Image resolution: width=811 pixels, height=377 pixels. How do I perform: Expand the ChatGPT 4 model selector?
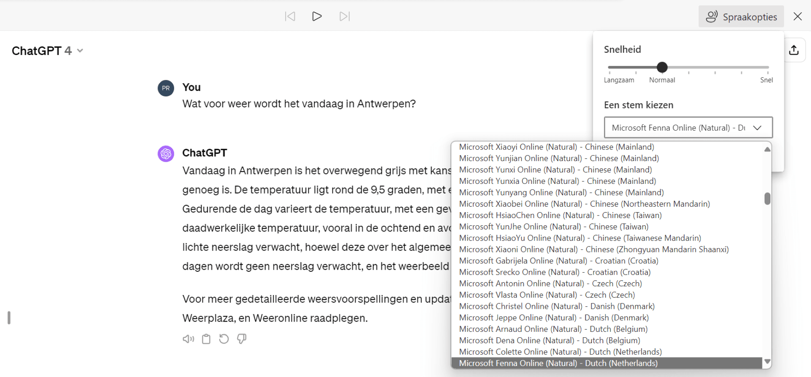tap(47, 51)
